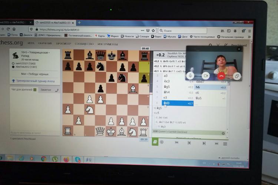Step back one move

coord(189,143)
